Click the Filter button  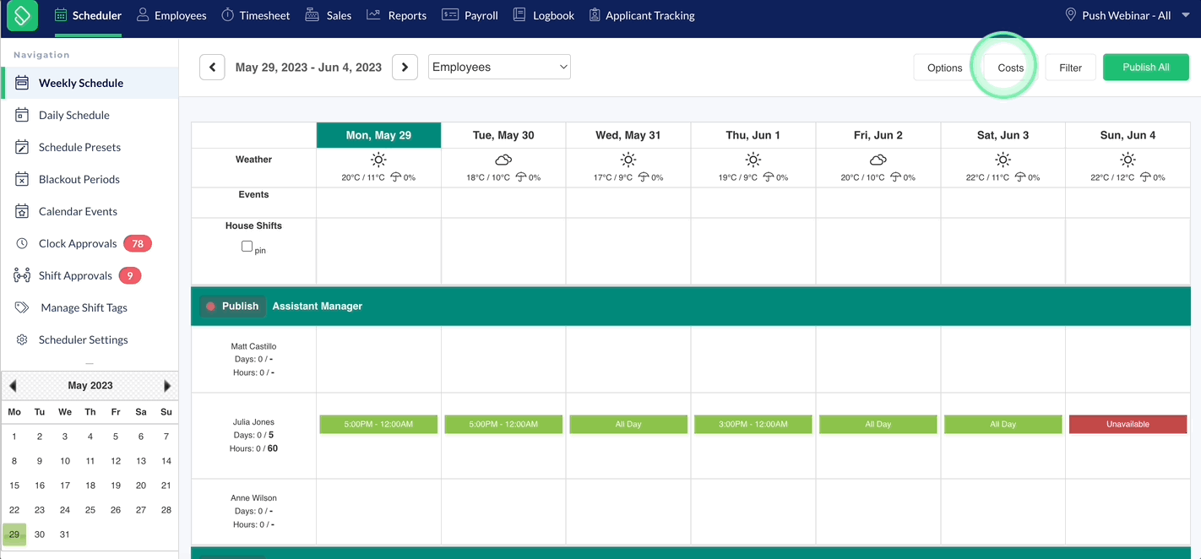[1070, 68]
